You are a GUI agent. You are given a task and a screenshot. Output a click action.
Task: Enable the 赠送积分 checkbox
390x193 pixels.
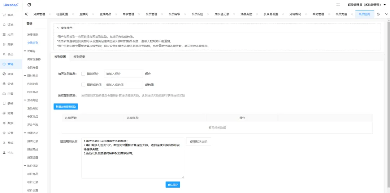pyautogui.click(x=83, y=74)
